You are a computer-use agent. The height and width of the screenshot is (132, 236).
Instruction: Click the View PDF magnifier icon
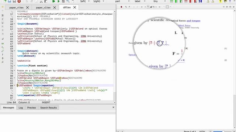pyautogui.click(x=68, y=1)
